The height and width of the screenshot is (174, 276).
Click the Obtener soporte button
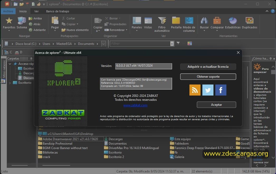tap(208, 76)
